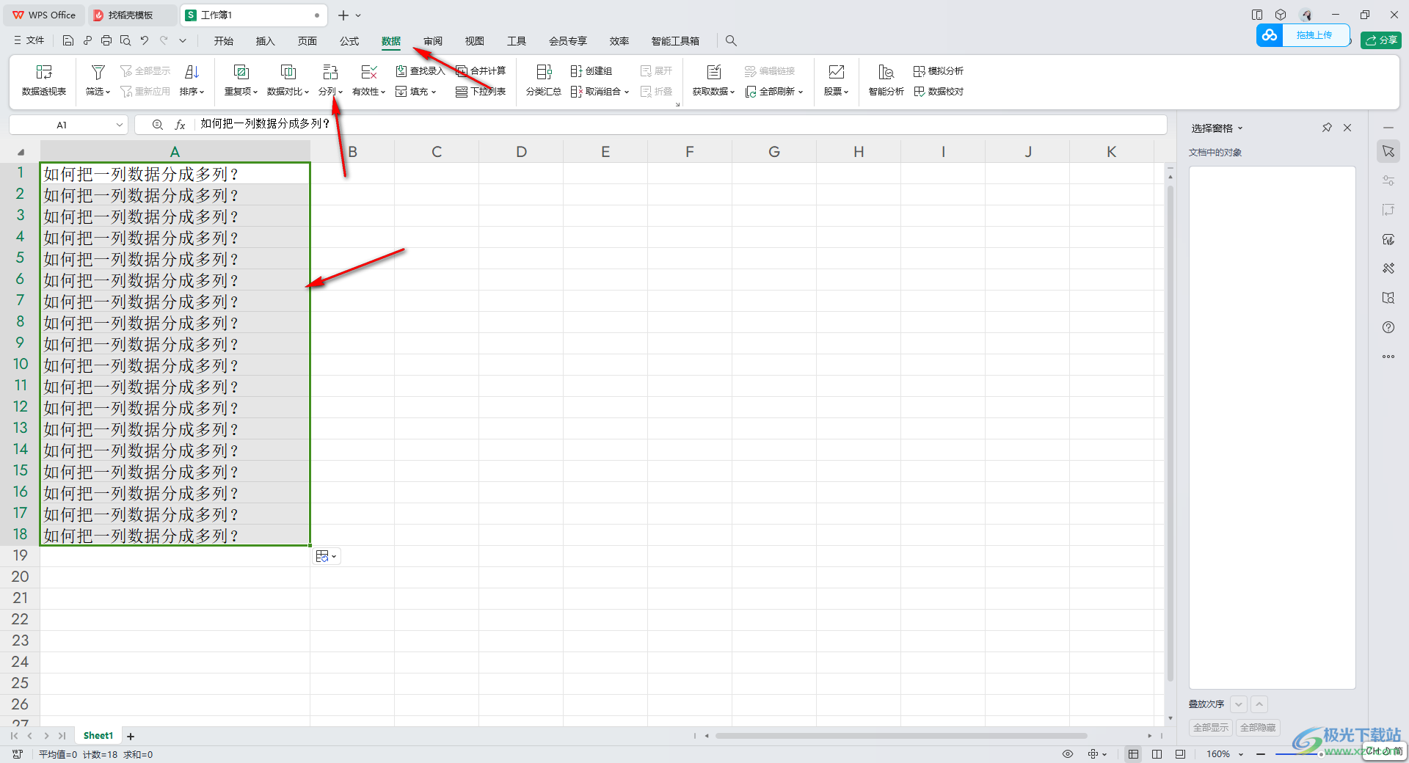Click the cloud upload (拖拽上传) button
Screen dimensions: 1409x763
click(x=1303, y=34)
